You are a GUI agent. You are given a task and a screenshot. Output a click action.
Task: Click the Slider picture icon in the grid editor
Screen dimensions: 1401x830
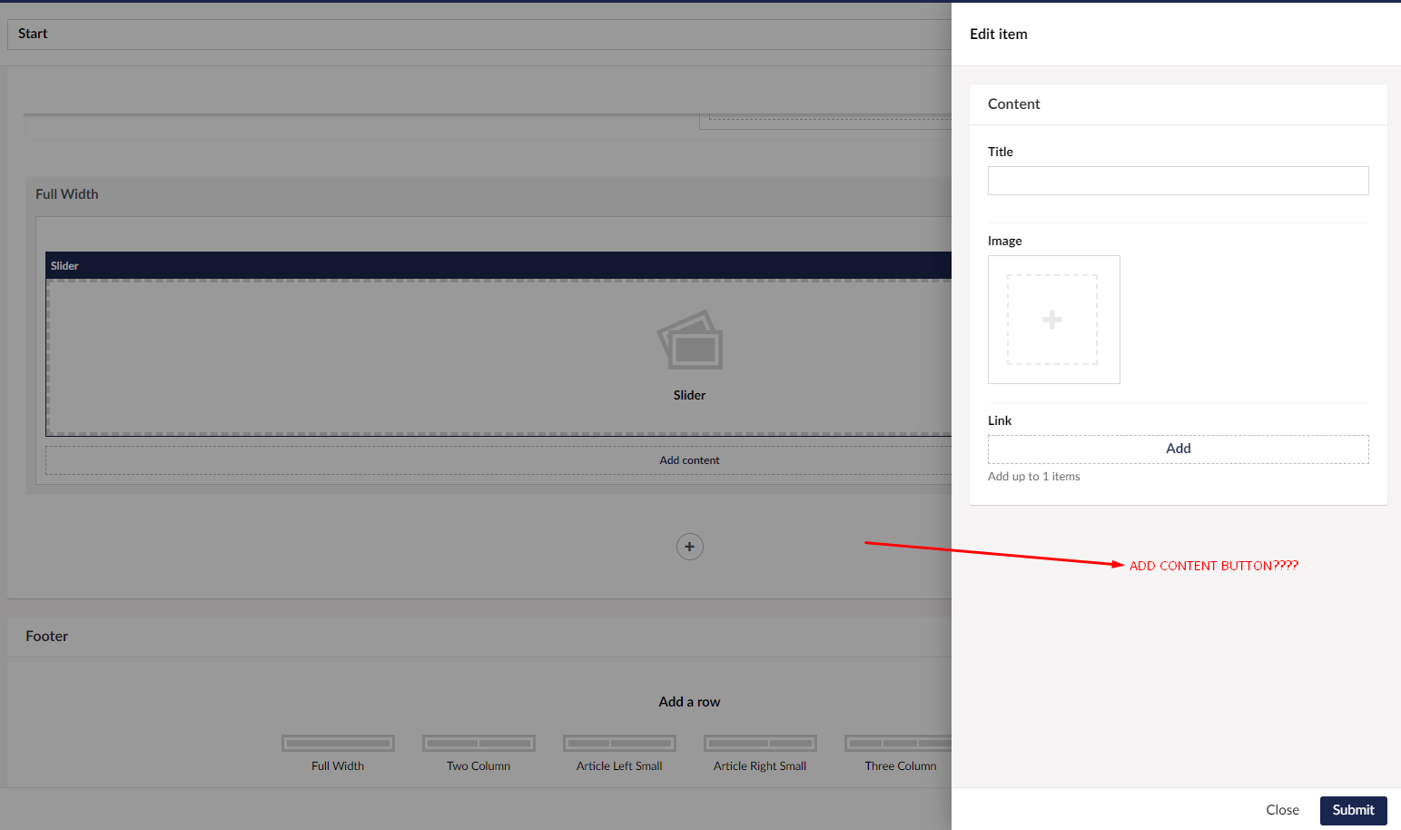[690, 341]
